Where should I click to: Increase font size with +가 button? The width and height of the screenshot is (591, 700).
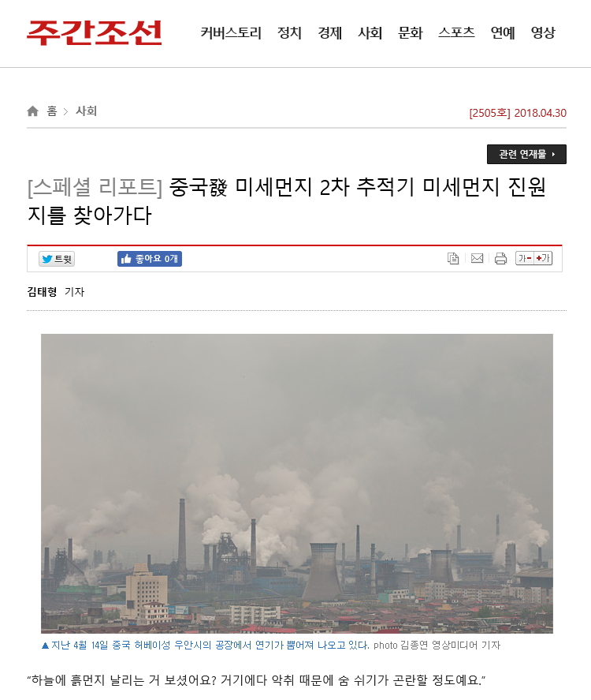click(x=543, y=258)
